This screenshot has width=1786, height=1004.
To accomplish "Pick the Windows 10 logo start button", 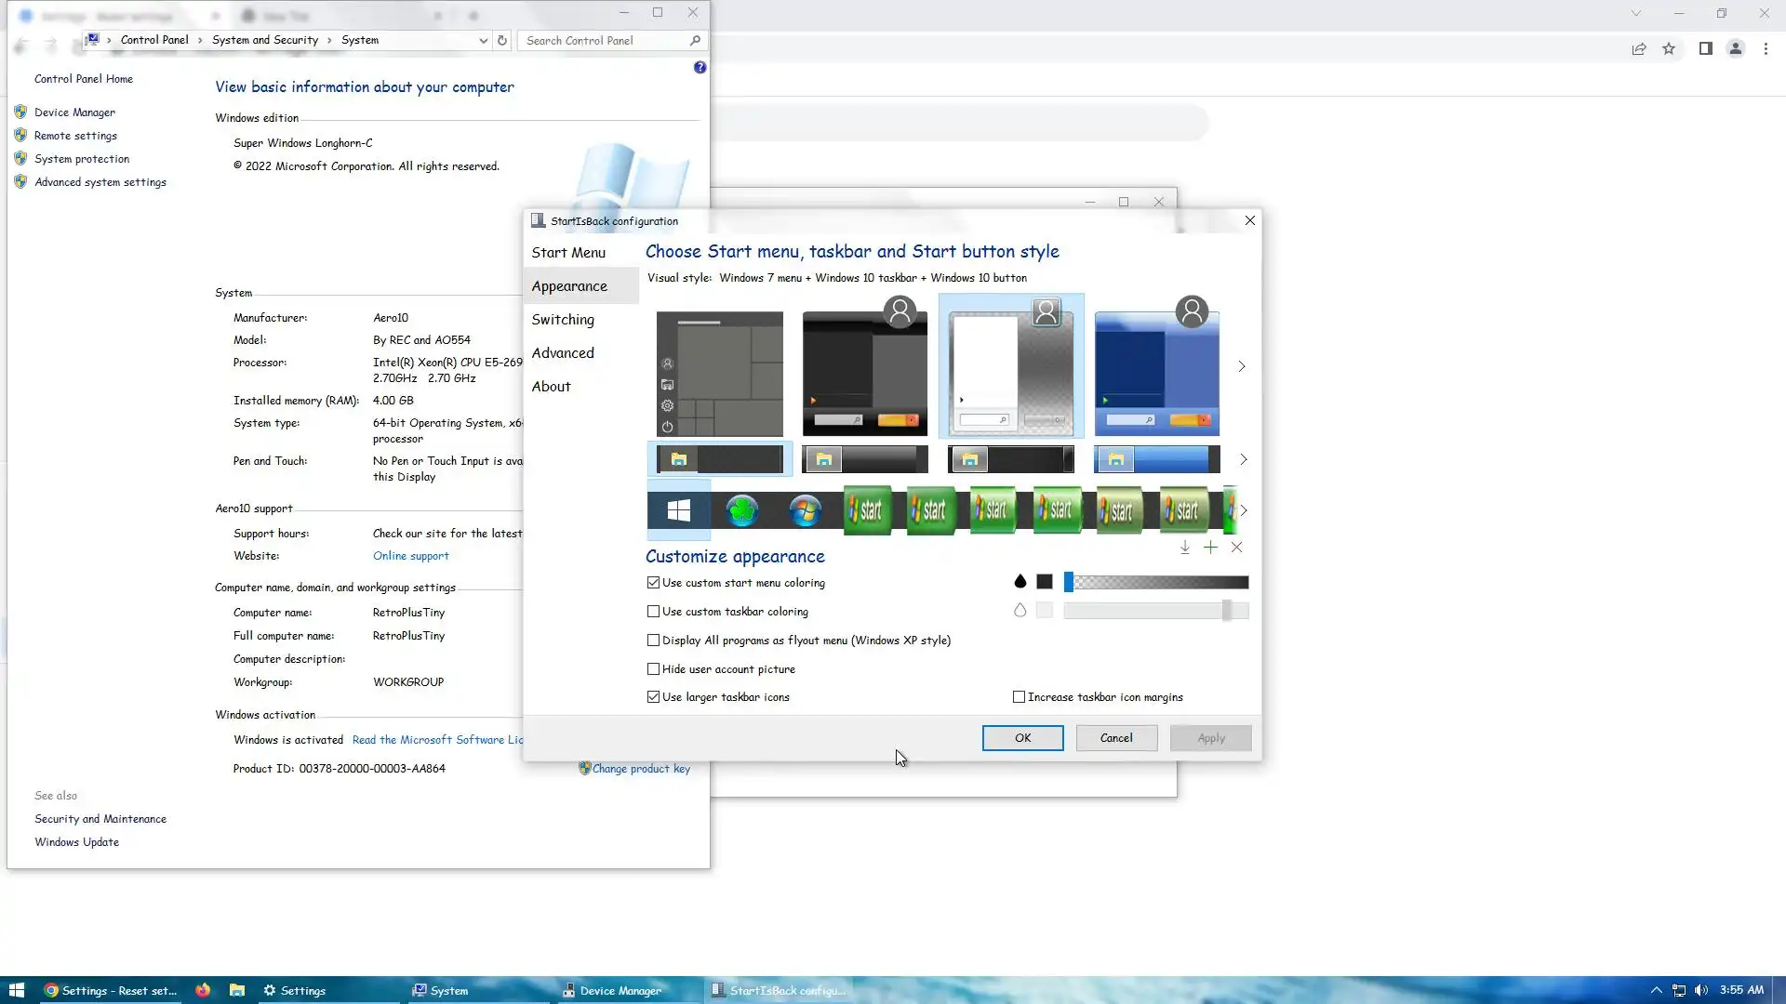I will [679, 510].
